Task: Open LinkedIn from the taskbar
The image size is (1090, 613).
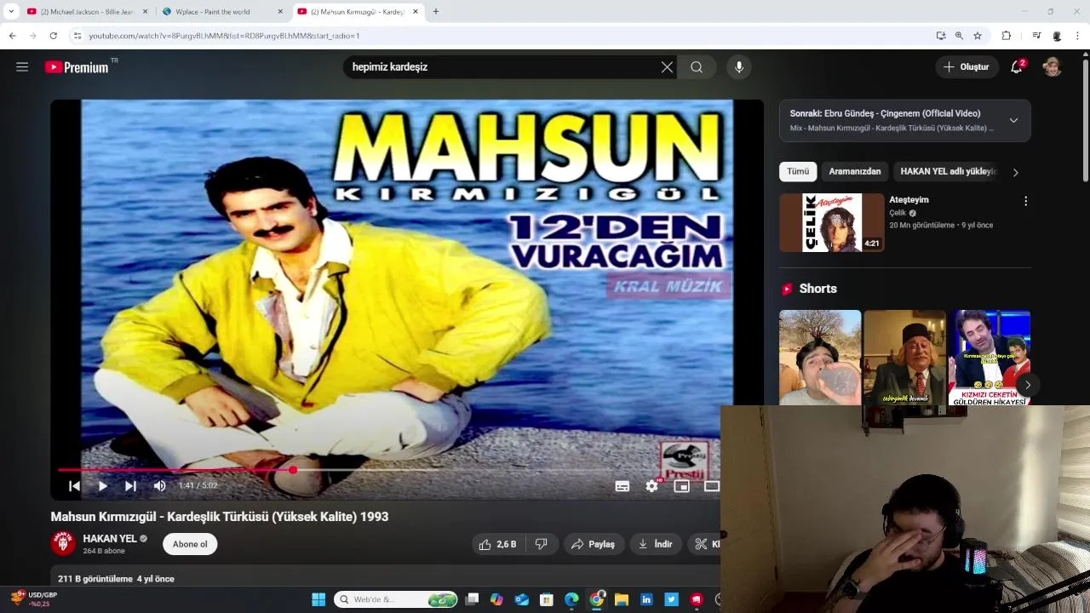Action: (x=646, y=599)
